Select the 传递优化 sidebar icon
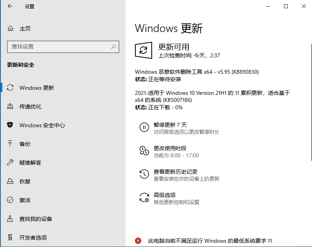This screenshot has width=312, height=247. click(10, 107)
